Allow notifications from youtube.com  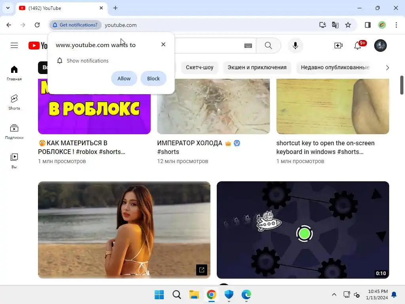124,78
